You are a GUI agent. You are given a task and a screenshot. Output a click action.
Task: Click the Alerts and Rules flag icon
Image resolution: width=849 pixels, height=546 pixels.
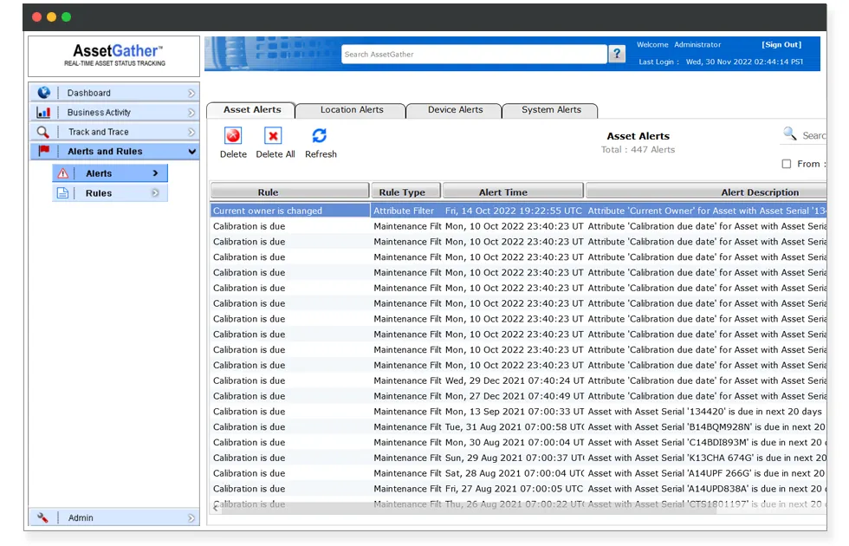coord(44,151)
